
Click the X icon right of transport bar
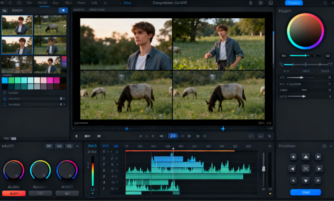[x=269, y=136]
